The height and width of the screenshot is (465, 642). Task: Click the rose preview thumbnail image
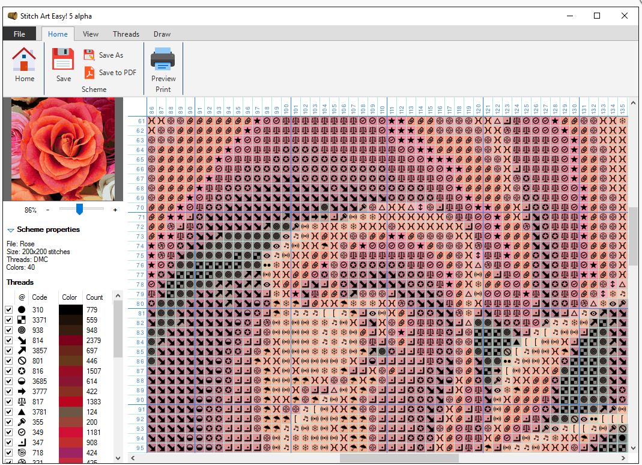tap(63, 149)
